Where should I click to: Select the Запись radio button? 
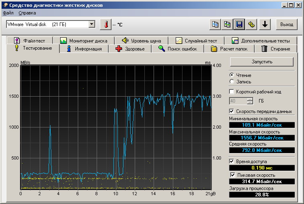point(231,82)
